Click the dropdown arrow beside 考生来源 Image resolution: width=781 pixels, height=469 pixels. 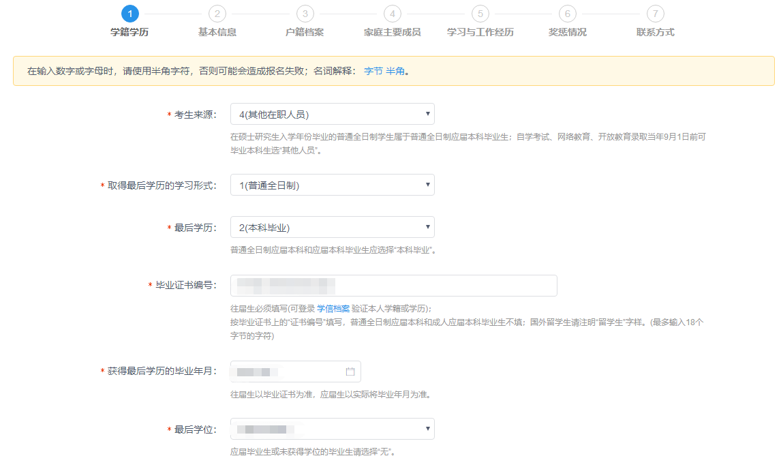tap(427, 113)
